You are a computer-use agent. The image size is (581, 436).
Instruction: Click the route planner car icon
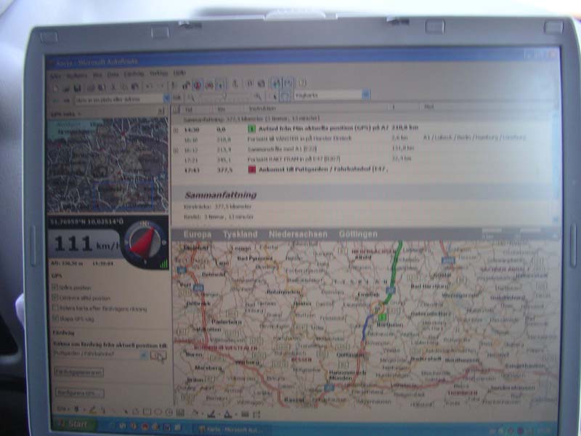(x=186, y=86)
